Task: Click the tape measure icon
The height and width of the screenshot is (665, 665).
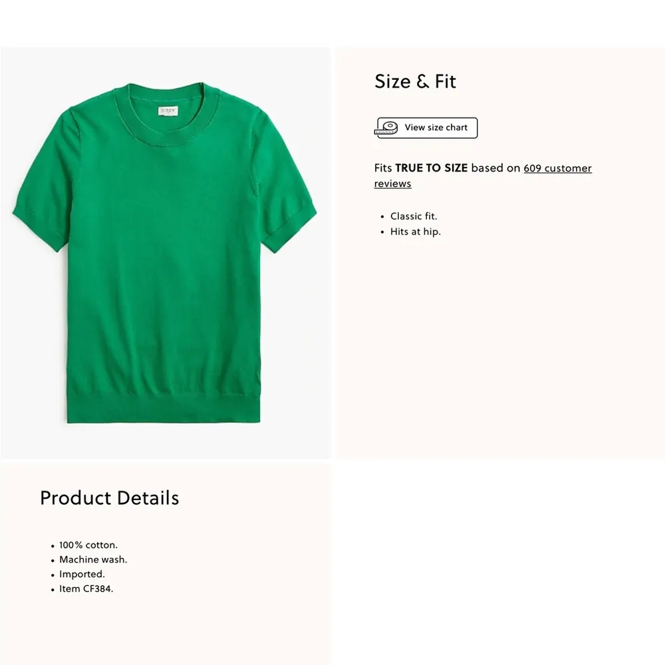Action: point(386,128)
